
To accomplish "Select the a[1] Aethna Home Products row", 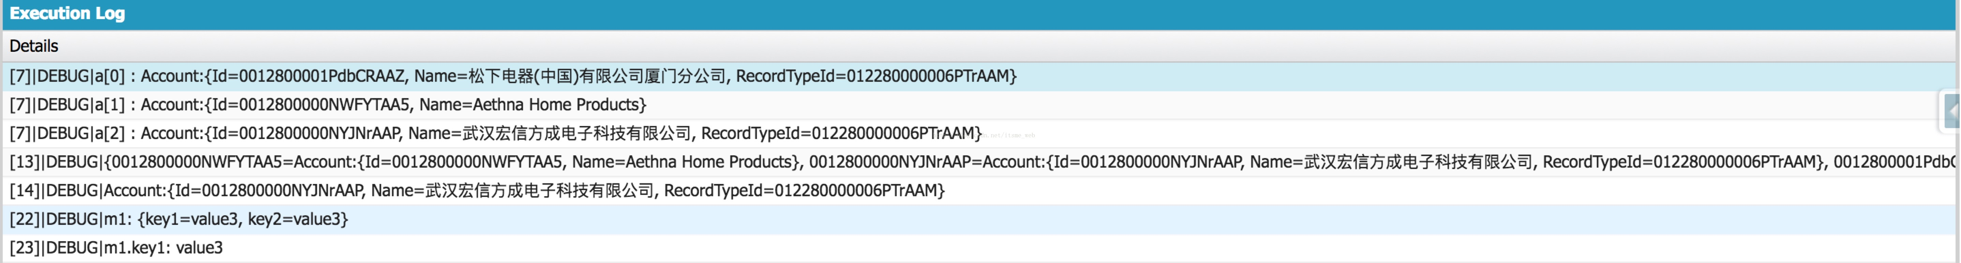I will (x=979, y=105).
